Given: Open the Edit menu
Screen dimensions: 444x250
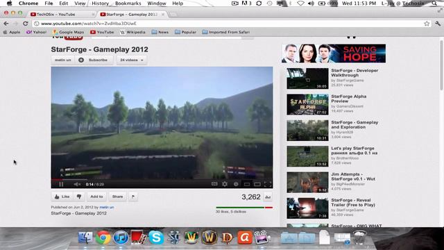Looking at the screenshot, I should [x=63, y=3].
